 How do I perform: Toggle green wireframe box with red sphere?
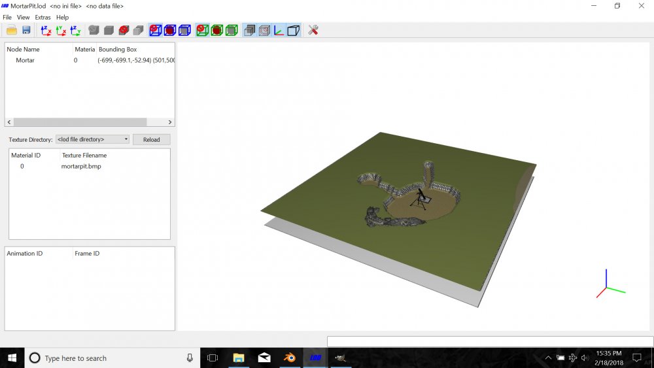[217, 30]
